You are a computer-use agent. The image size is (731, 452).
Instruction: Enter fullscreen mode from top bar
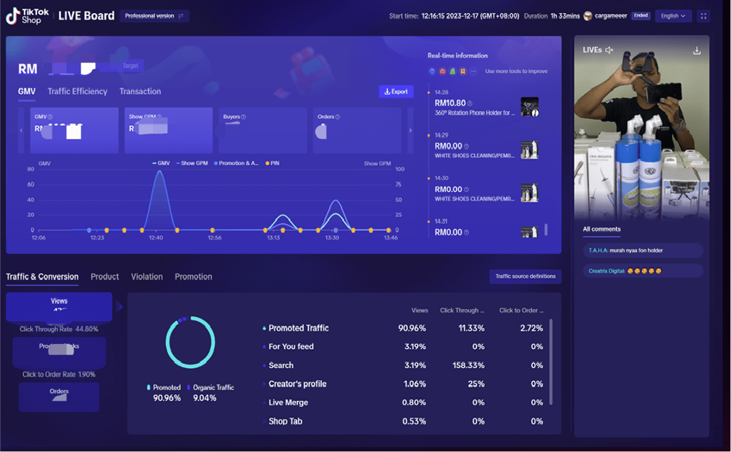703,16
